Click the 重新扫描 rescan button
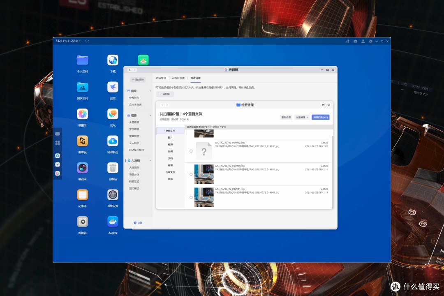 click(286, 117)
